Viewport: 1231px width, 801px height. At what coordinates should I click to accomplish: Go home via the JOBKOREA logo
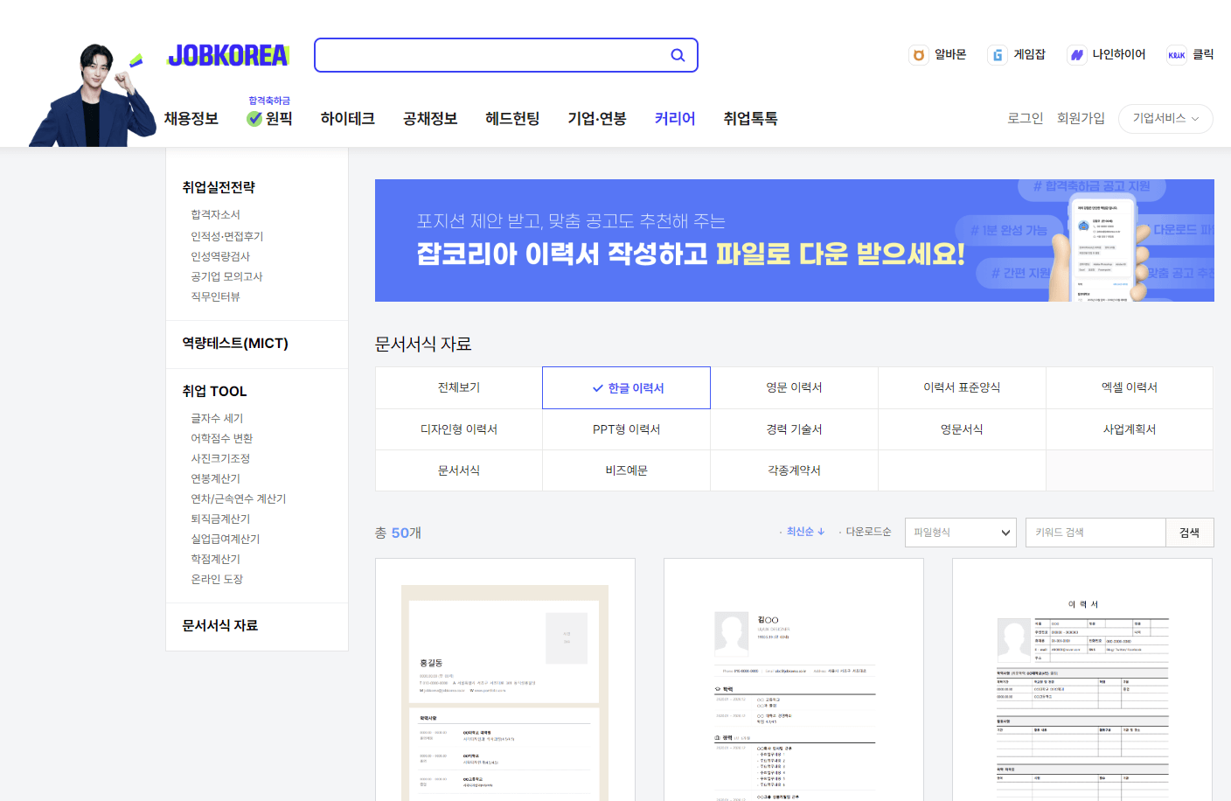(227, 54)
